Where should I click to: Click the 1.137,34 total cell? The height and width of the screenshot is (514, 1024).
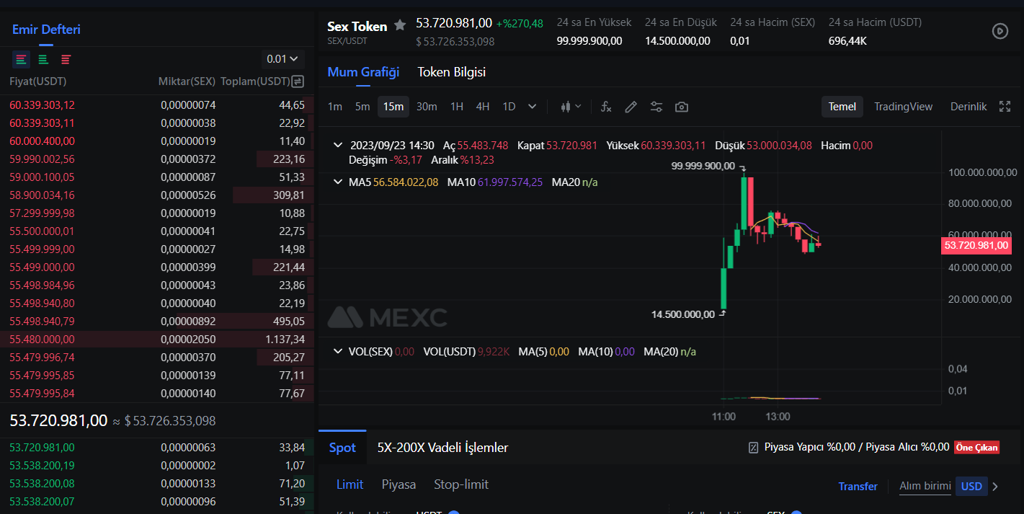(285, 340)
